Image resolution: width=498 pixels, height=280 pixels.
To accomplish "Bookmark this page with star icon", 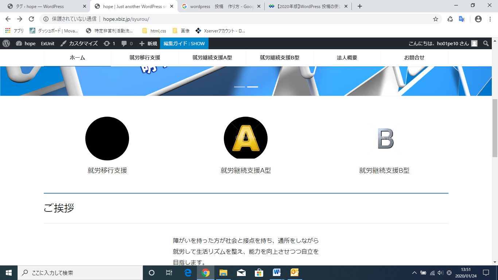I will coord(435,19).
